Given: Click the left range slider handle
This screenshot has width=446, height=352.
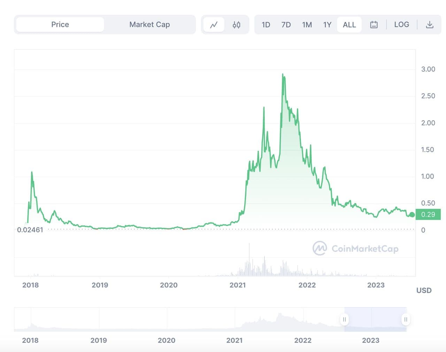Looking at the screenshot, I should [344, 319].
